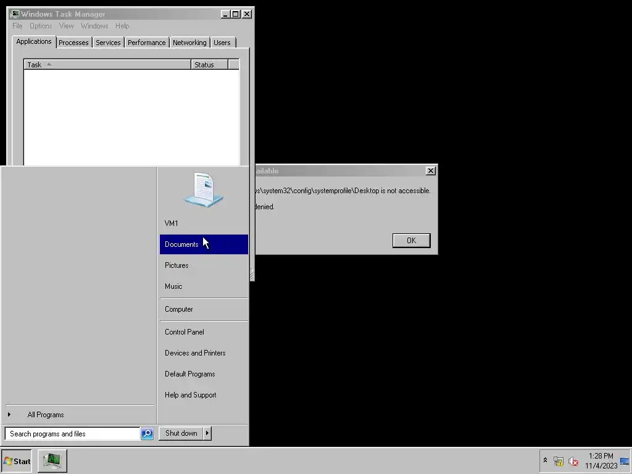
Task: Open Computer from the Start menu
Action: (x=204, y=309)
